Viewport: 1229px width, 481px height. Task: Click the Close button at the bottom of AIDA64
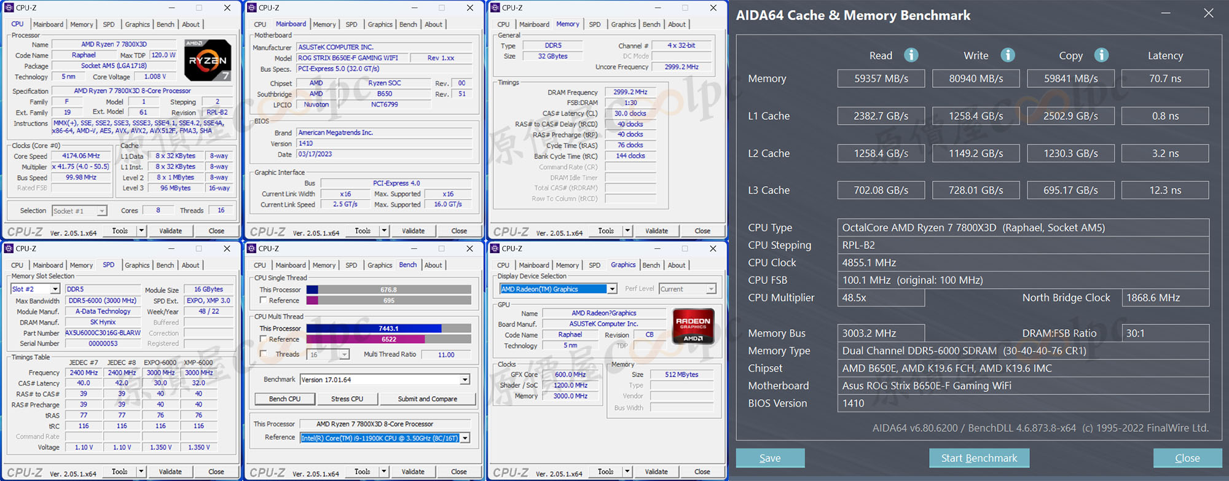[x=1187, y=458]
